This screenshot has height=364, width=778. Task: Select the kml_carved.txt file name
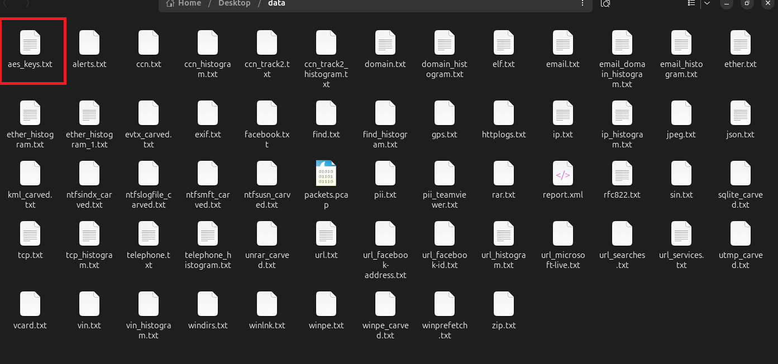pos(30,200)
